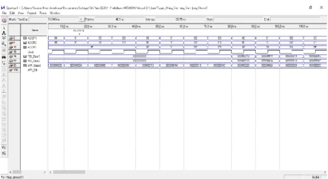Screen dimensions: 328x179
Task: Select the WR_Data3 signal name
Action: click(x=34, y=66)
